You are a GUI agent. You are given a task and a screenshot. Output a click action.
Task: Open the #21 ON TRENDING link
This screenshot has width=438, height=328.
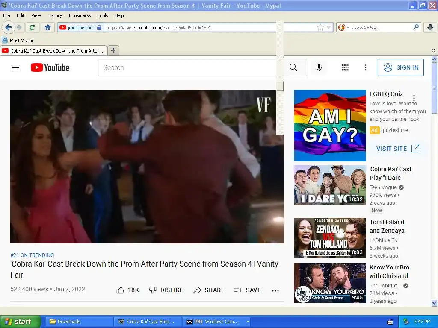(32, 255)
